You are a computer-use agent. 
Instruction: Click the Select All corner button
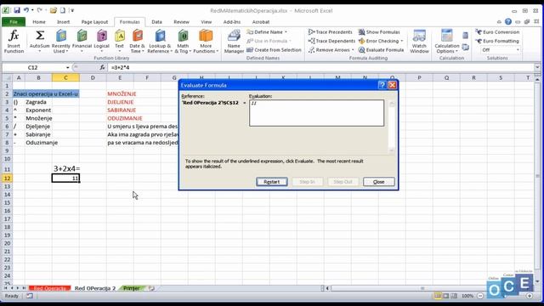[x=8, y=77]
